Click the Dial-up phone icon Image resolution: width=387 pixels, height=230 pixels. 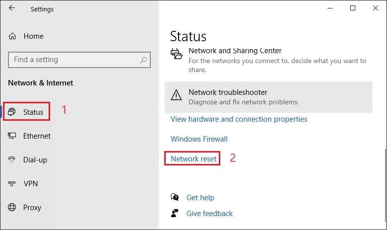pyautogui.click(x=11, y=159)
